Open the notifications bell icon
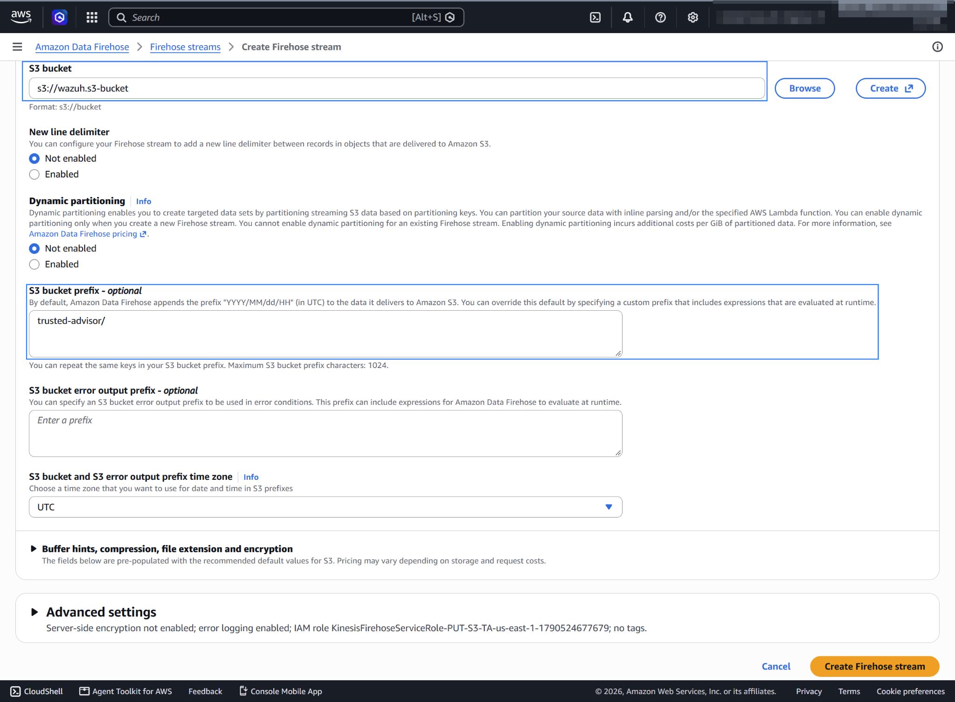Screen dimensions: 955x702 628,17
